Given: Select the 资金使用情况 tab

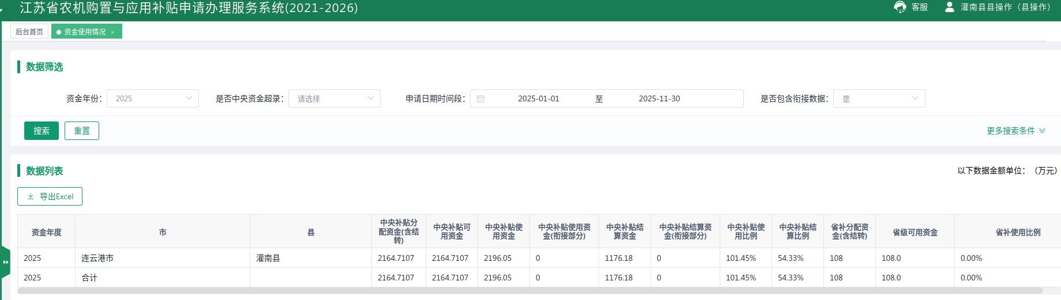Looking at the screenshot, I should tap(84, 32).
